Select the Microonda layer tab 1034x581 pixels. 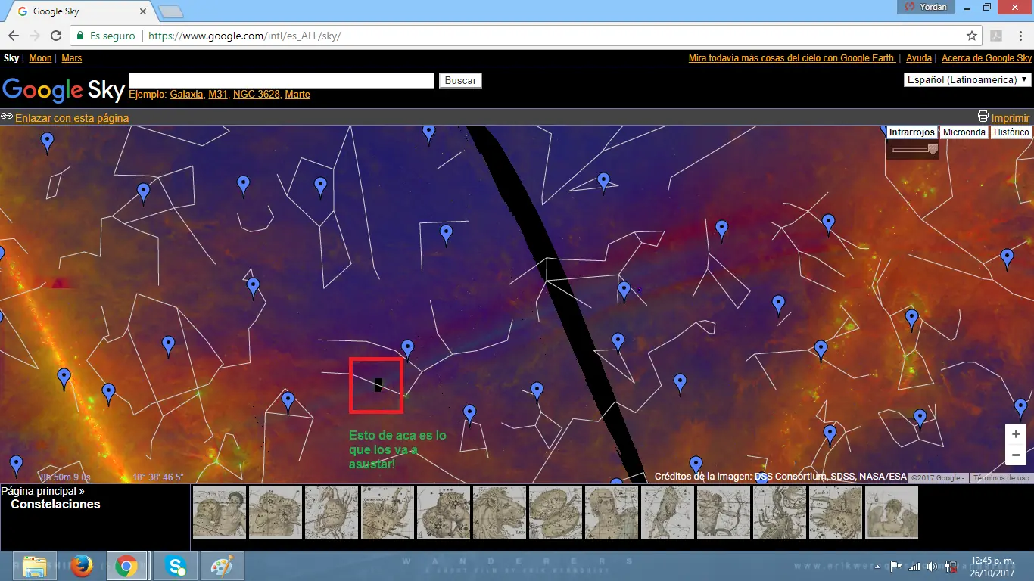pos(964,132)
